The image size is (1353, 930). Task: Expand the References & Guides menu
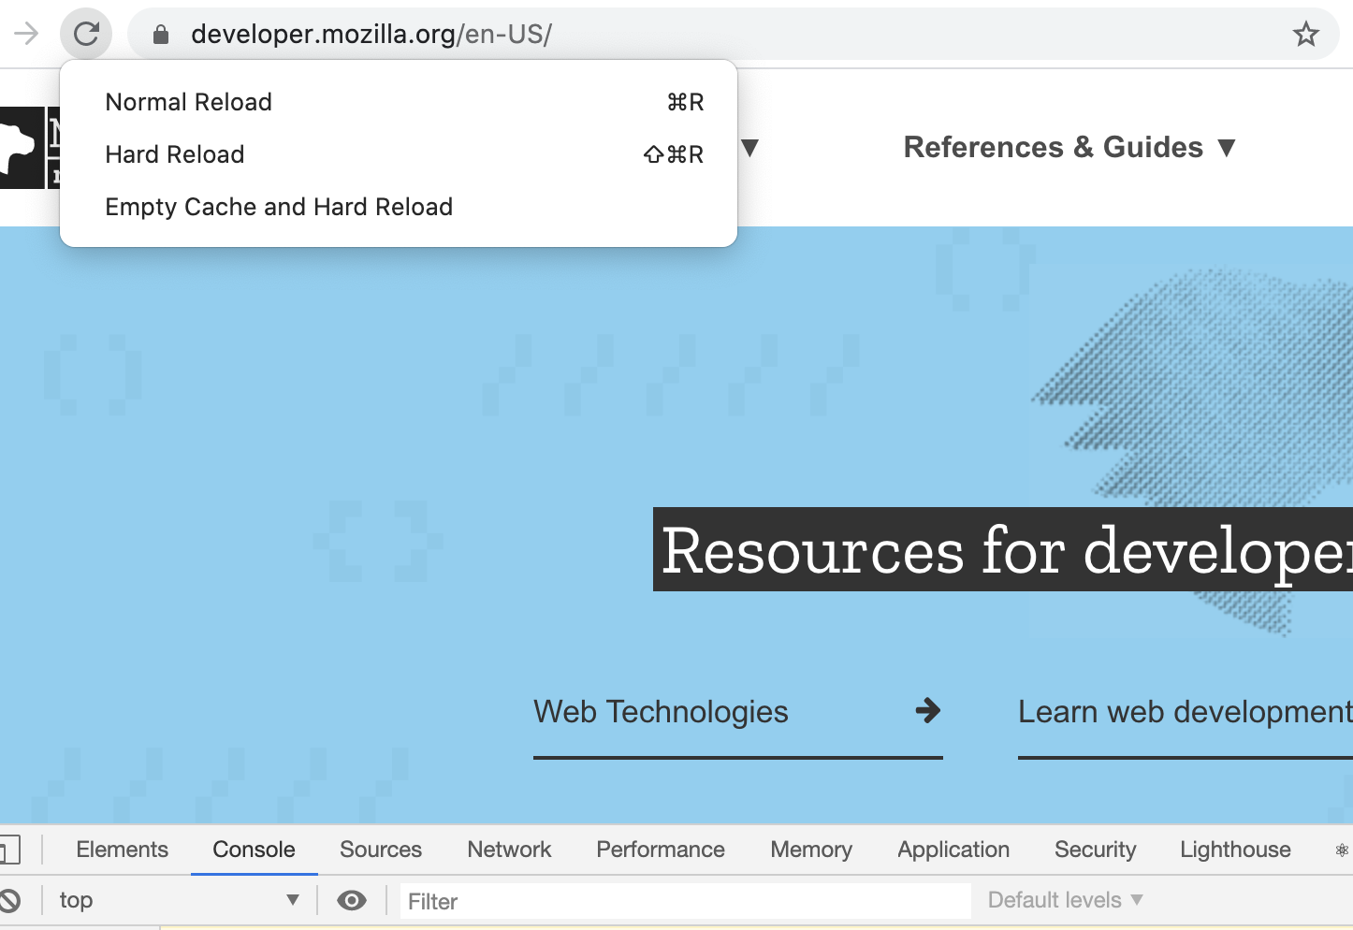1069,147
